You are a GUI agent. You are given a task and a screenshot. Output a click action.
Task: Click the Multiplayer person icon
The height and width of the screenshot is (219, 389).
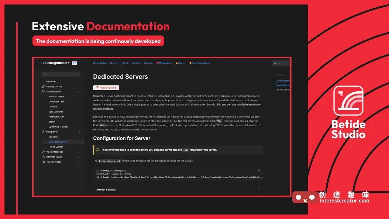(x=43, y=132)
